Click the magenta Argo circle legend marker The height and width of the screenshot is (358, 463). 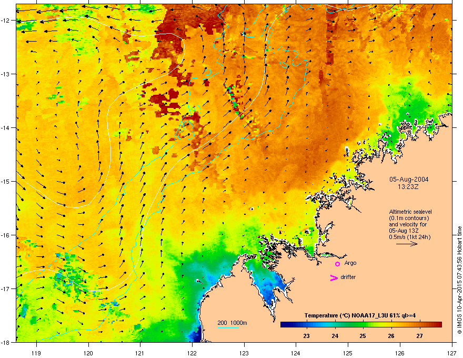click(x=337, y=264)
